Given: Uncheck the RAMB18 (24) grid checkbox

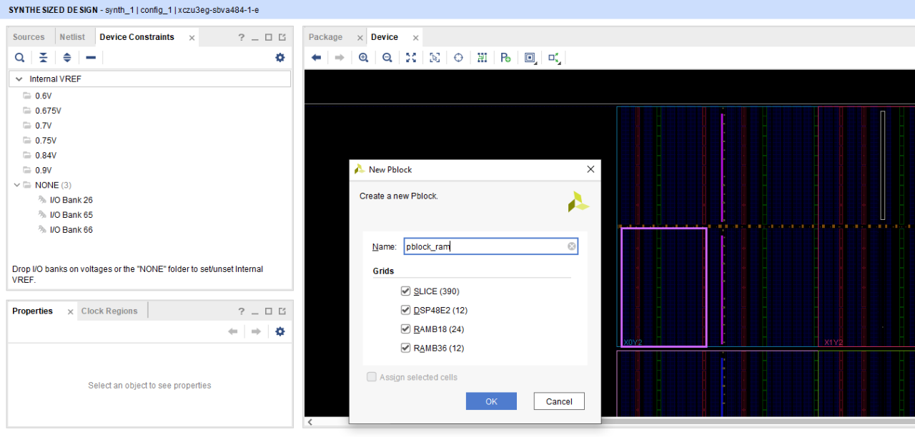Looking at the screenshot, I should tap(406, 329).
